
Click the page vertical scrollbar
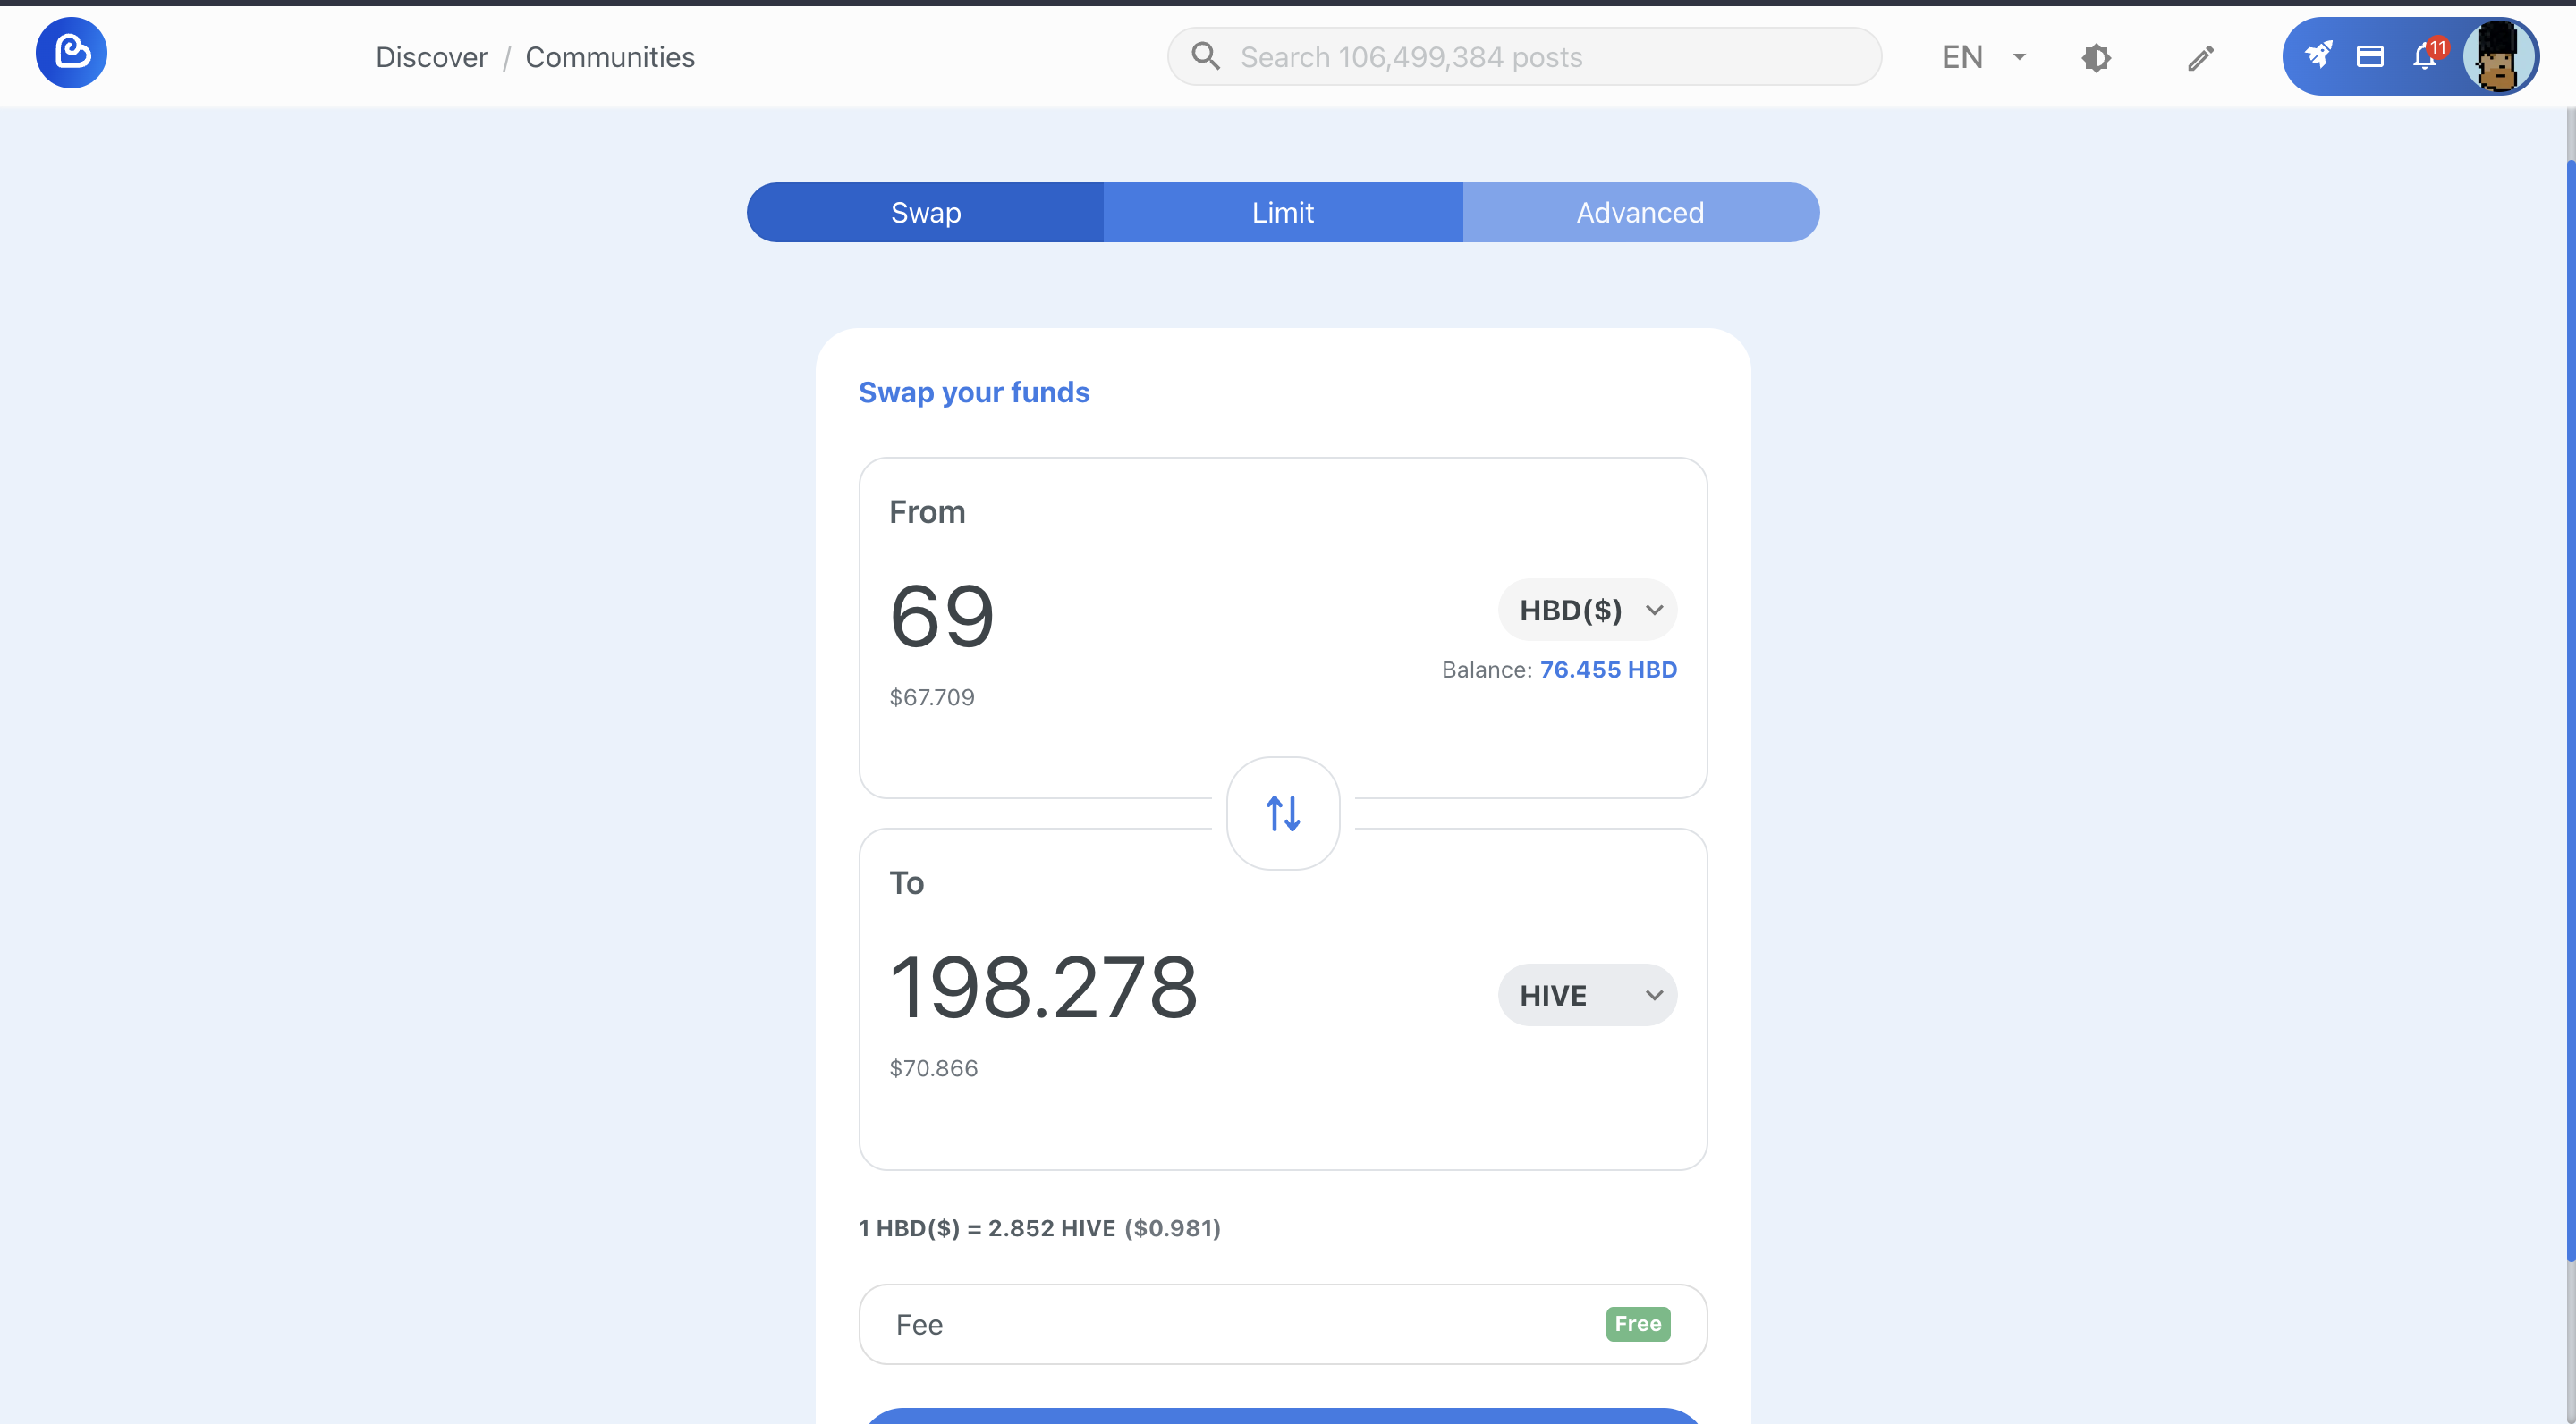[x=2569, y=710]
